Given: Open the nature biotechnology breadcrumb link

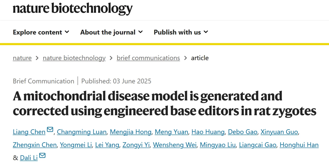Looking at the screenshot, I should [74, 58].
